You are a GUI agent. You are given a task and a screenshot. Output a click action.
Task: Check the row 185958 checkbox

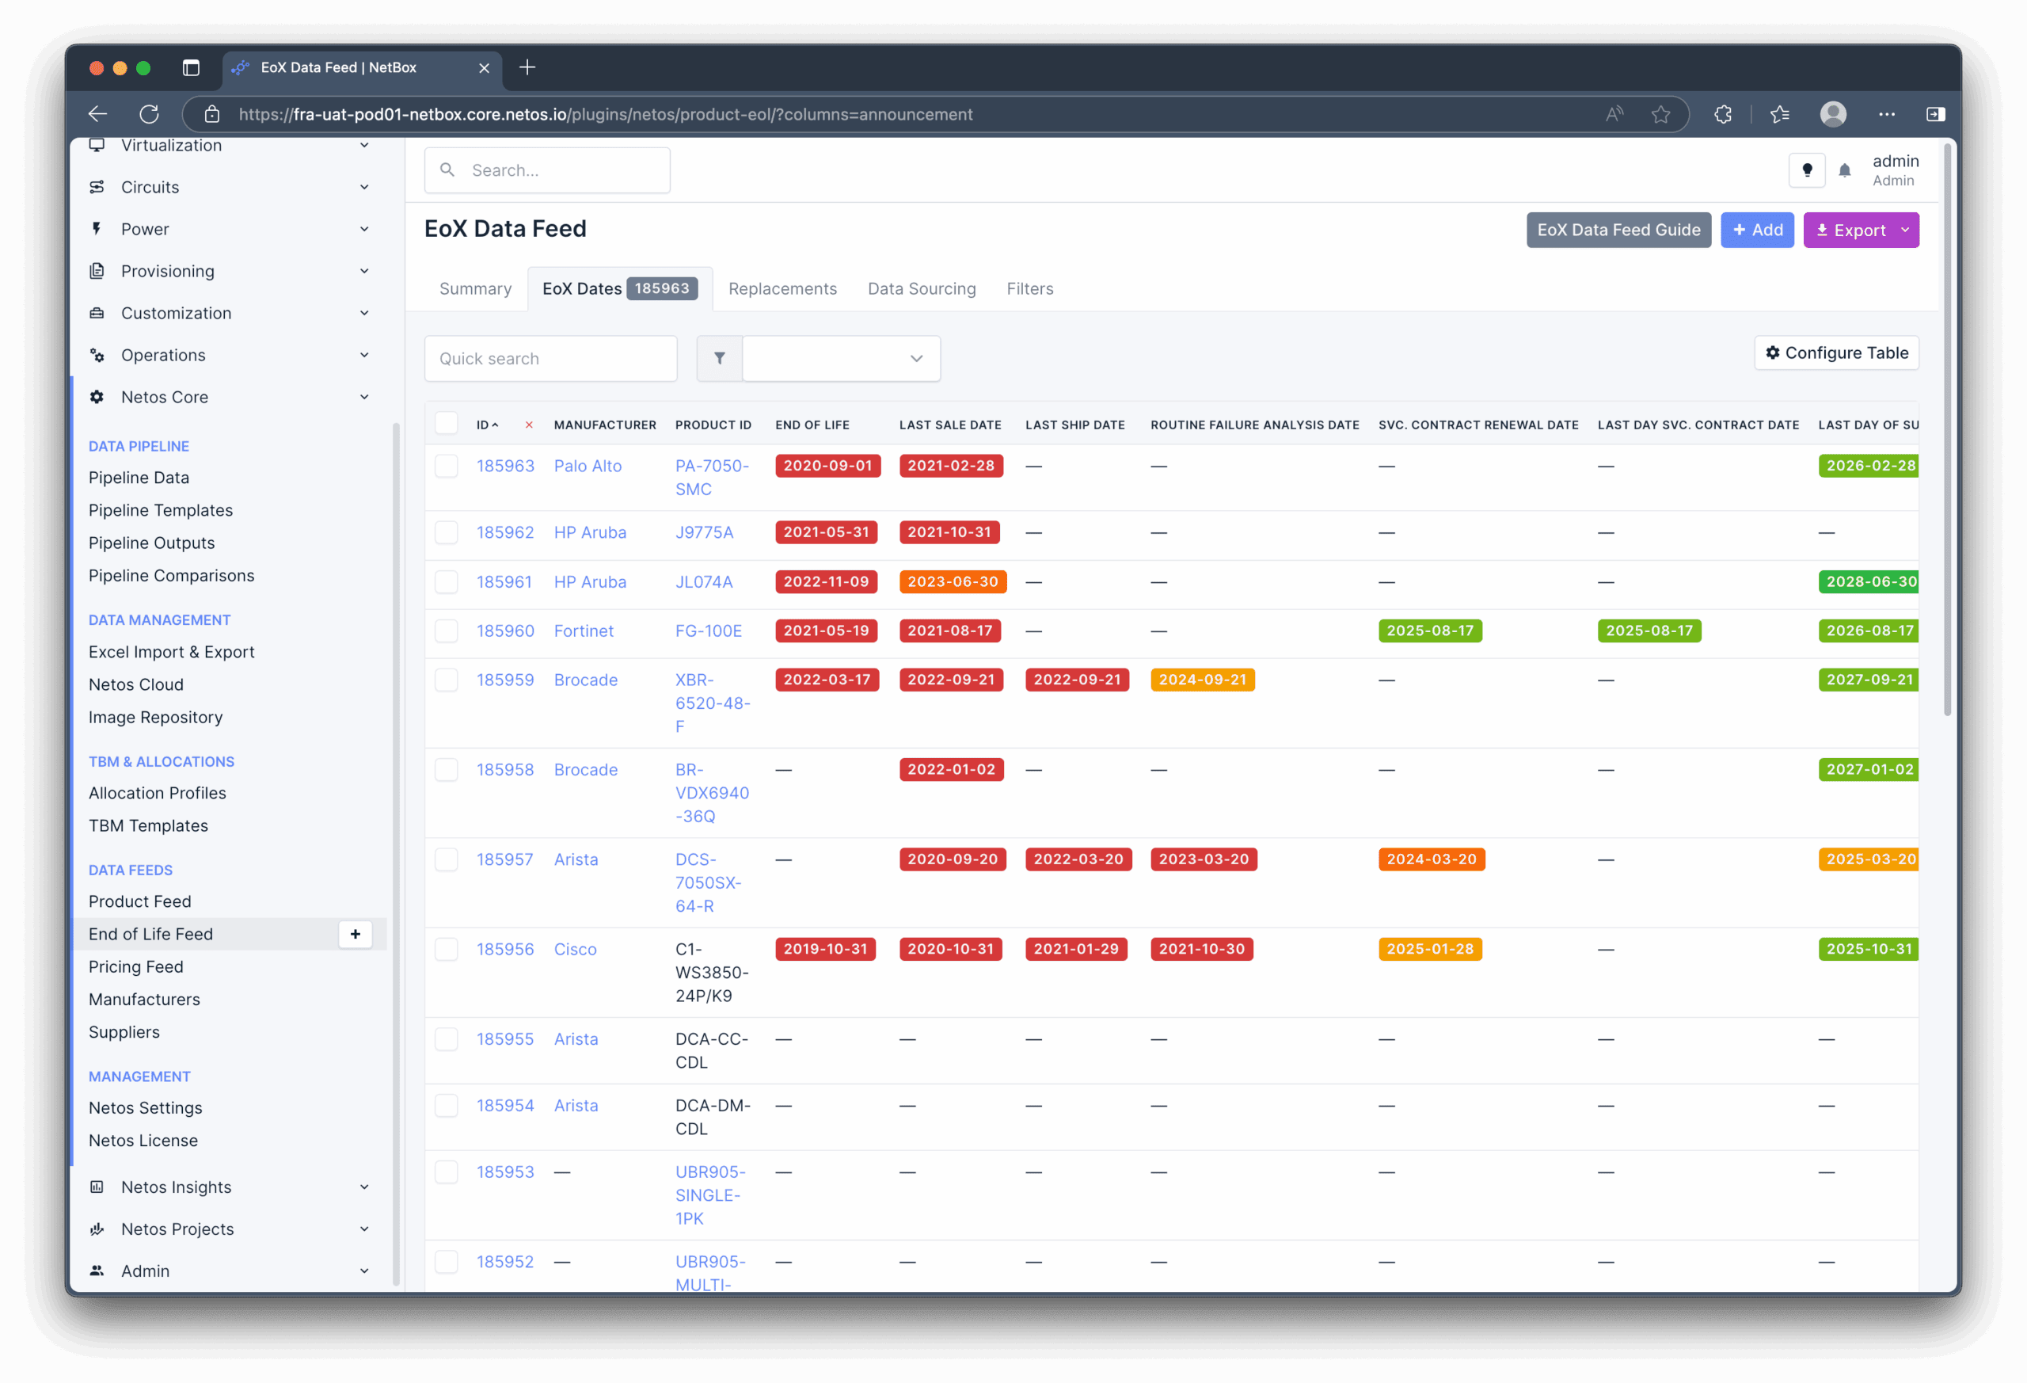pyautogui.click(x=447, y=770)
